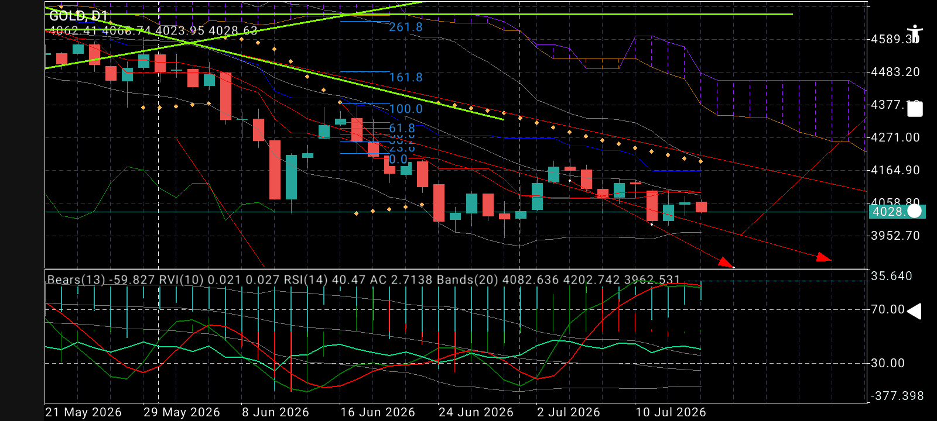Select the Bands(20) indicator text
Screen dimensions: 937x421
click(x=589, y=279)
